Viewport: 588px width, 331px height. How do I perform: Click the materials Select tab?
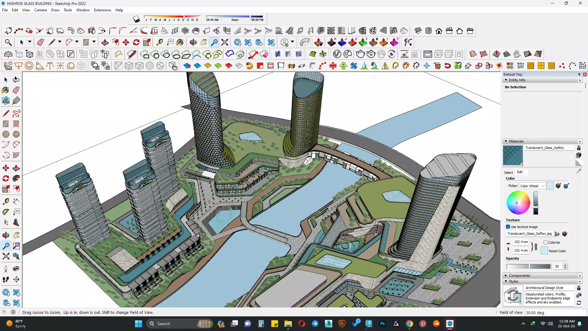coord(508,172)
